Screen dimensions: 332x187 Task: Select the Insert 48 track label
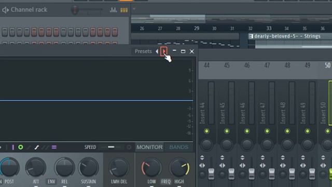coord(283,113)
